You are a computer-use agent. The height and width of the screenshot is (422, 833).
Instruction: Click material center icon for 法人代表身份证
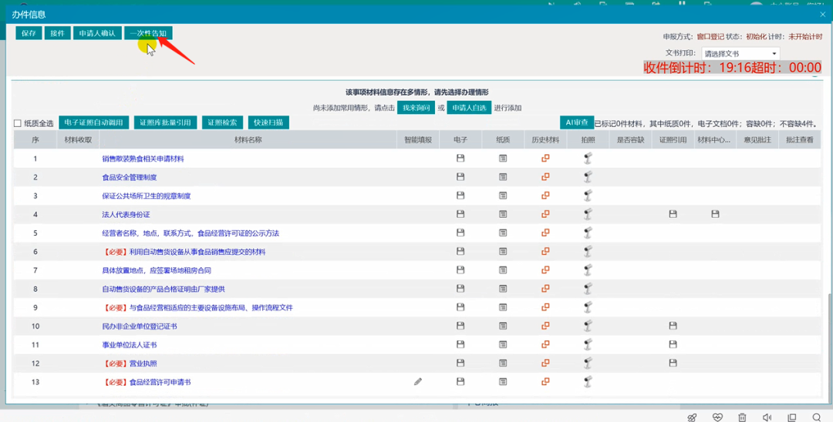pyautogui.click(x=715, y=214)
